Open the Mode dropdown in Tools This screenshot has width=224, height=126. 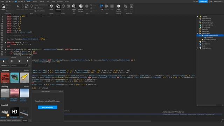(x=43, y=5)
